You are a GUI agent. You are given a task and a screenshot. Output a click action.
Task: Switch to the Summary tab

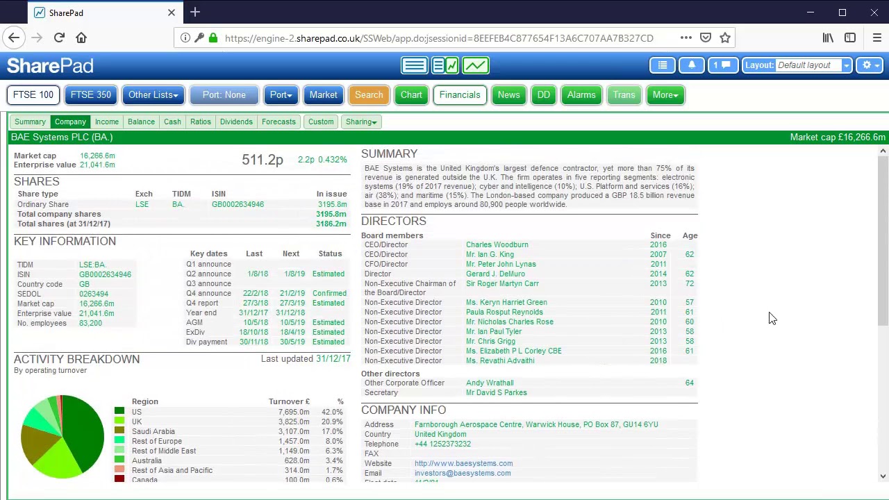click(x=30, y=122)
